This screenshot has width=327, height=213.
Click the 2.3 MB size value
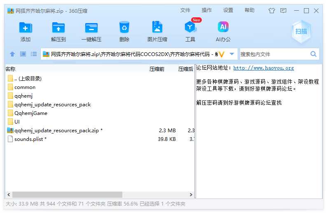[167, 130]
